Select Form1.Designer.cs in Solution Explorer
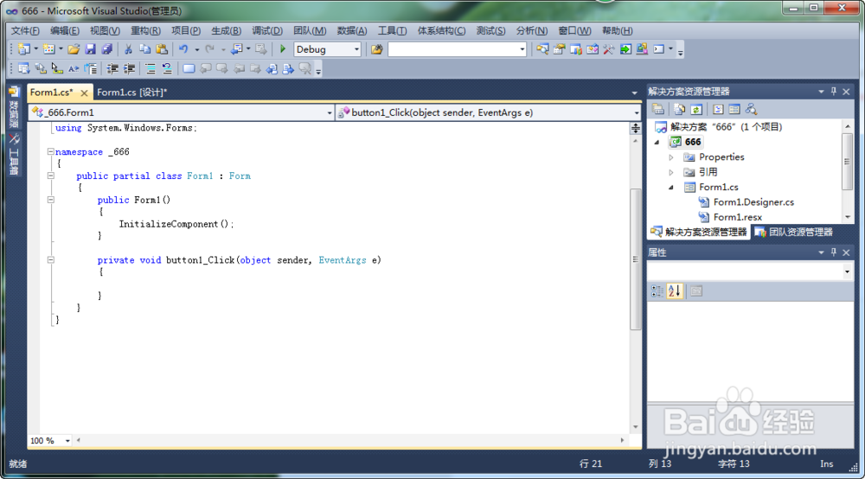 (753, 202)
